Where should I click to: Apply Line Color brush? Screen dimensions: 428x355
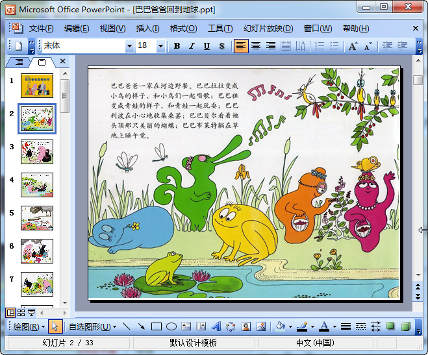302,326
